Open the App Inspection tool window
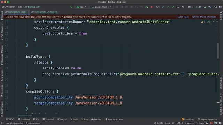The height and width of the screenshot is (125, 223). [114, 119]
